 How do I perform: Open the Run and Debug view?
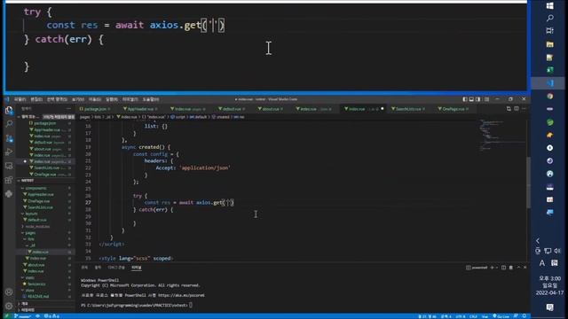[x=9, y=152]
